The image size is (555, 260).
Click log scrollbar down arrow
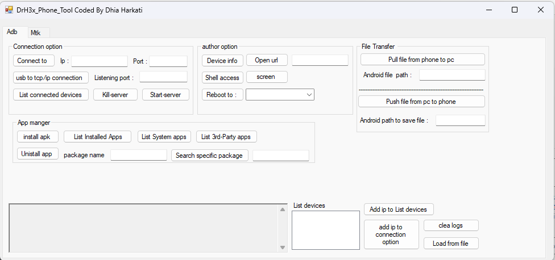[x=283, y=248]
